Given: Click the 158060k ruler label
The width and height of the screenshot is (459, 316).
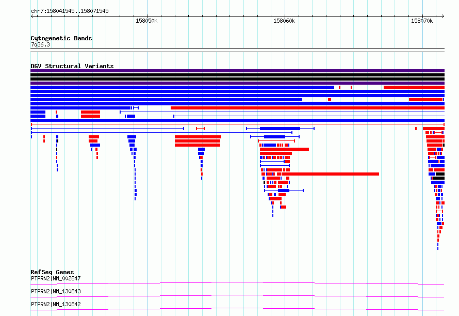Looking at the screenshot, I should (x=284, y=21).
